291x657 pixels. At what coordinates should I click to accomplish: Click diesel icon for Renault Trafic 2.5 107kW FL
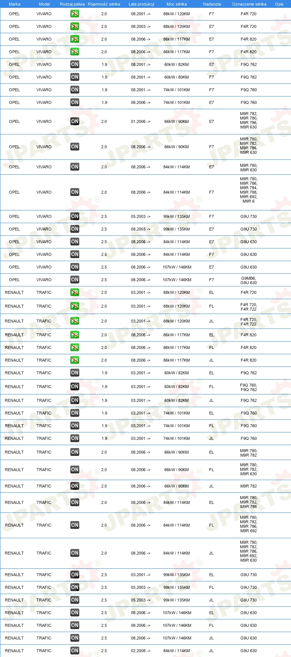(x=75, y=625)
